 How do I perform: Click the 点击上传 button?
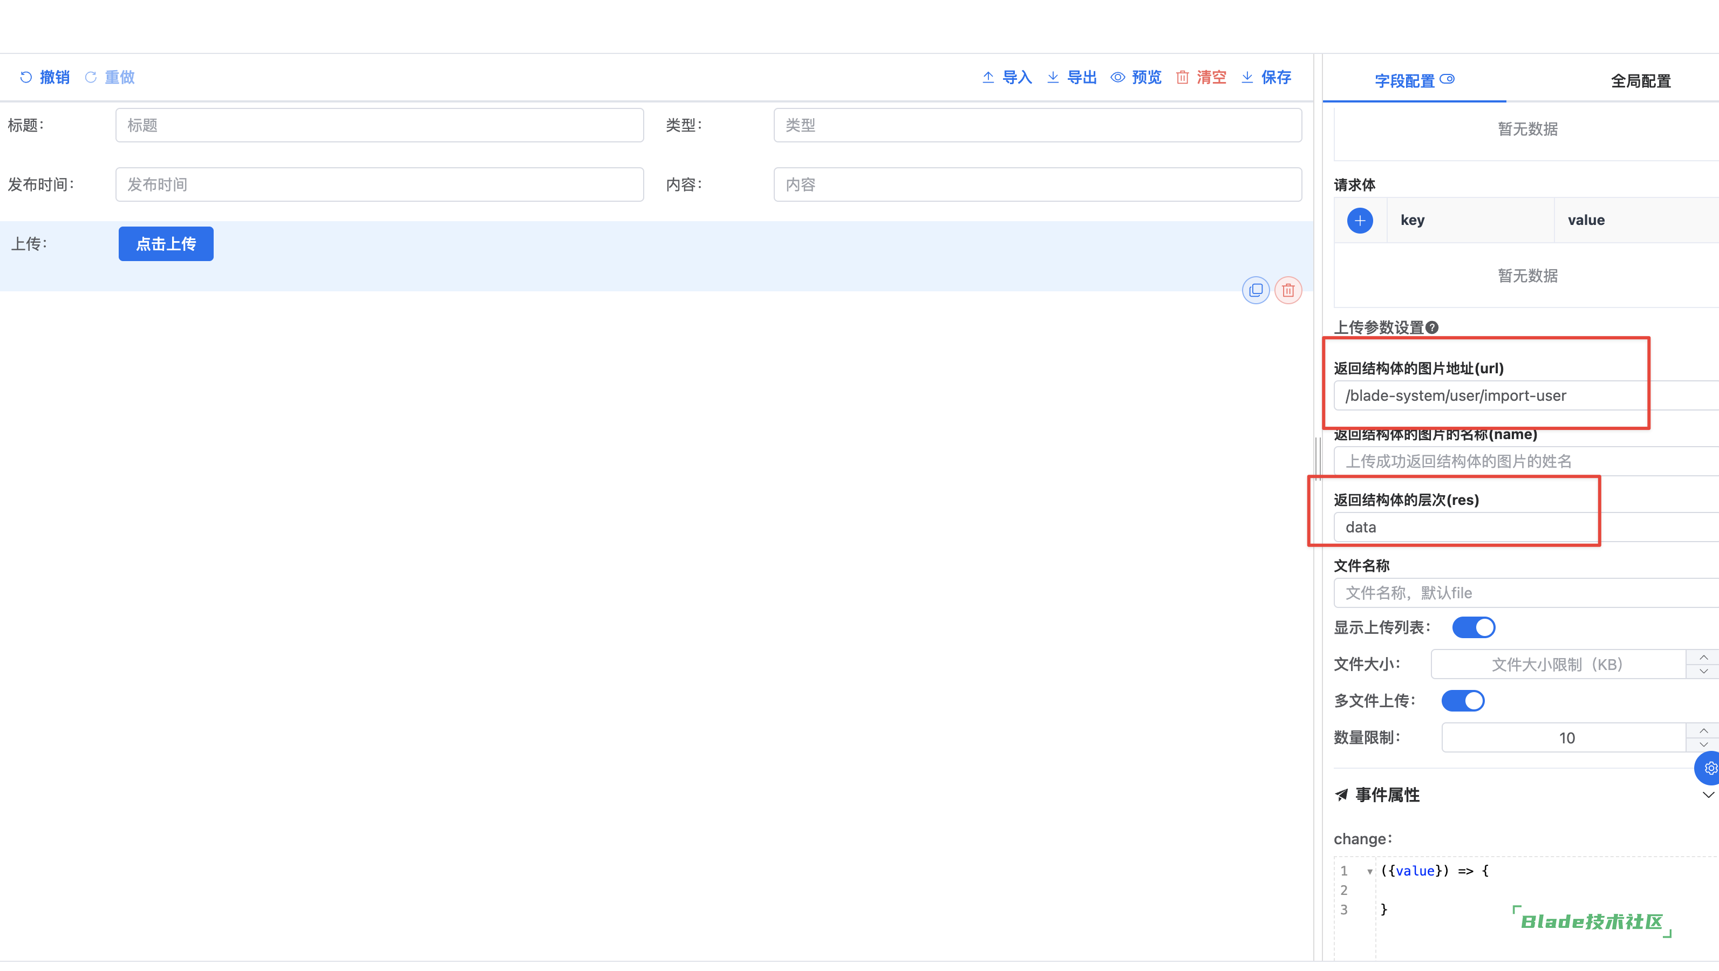coord(166,244)
